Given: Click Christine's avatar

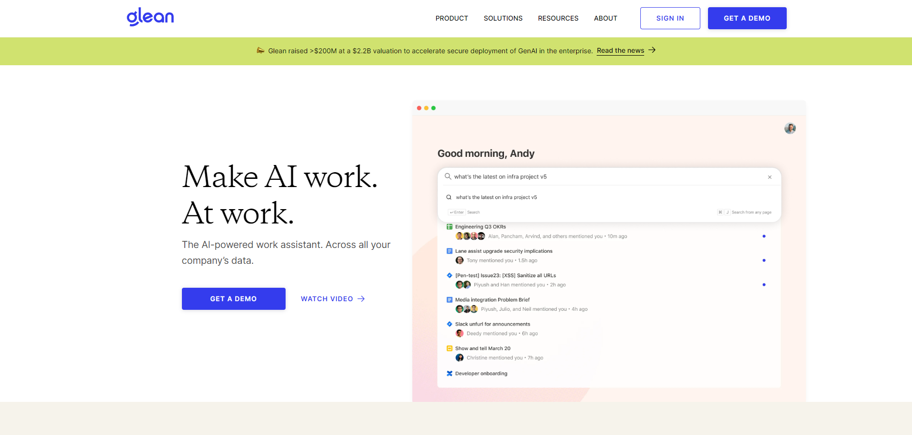Looking at the screenshot, I should [x=459, y=358].
